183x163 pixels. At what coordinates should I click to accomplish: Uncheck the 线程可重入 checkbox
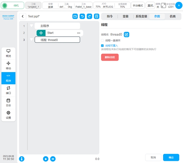pyautogui.click(x=102, y=46)
